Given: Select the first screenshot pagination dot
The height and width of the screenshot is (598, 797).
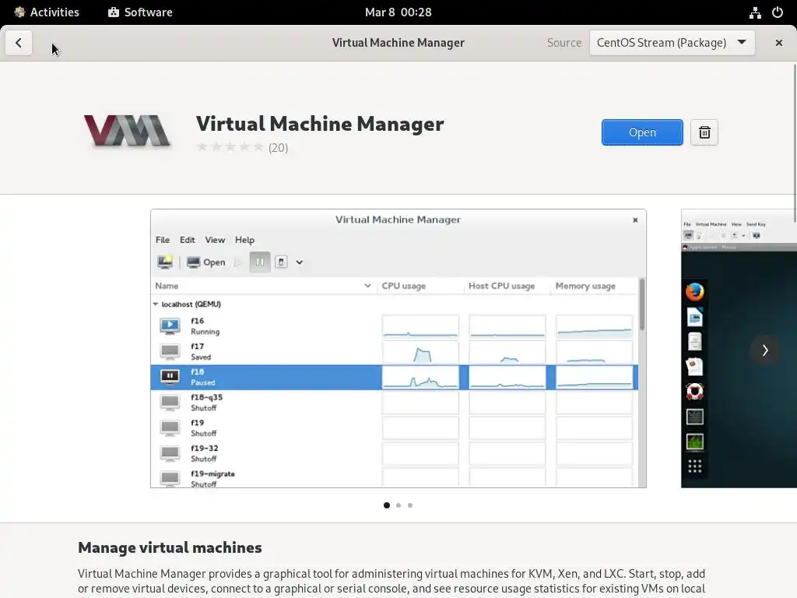Looking at the screenshot, I should click(387, 505).
